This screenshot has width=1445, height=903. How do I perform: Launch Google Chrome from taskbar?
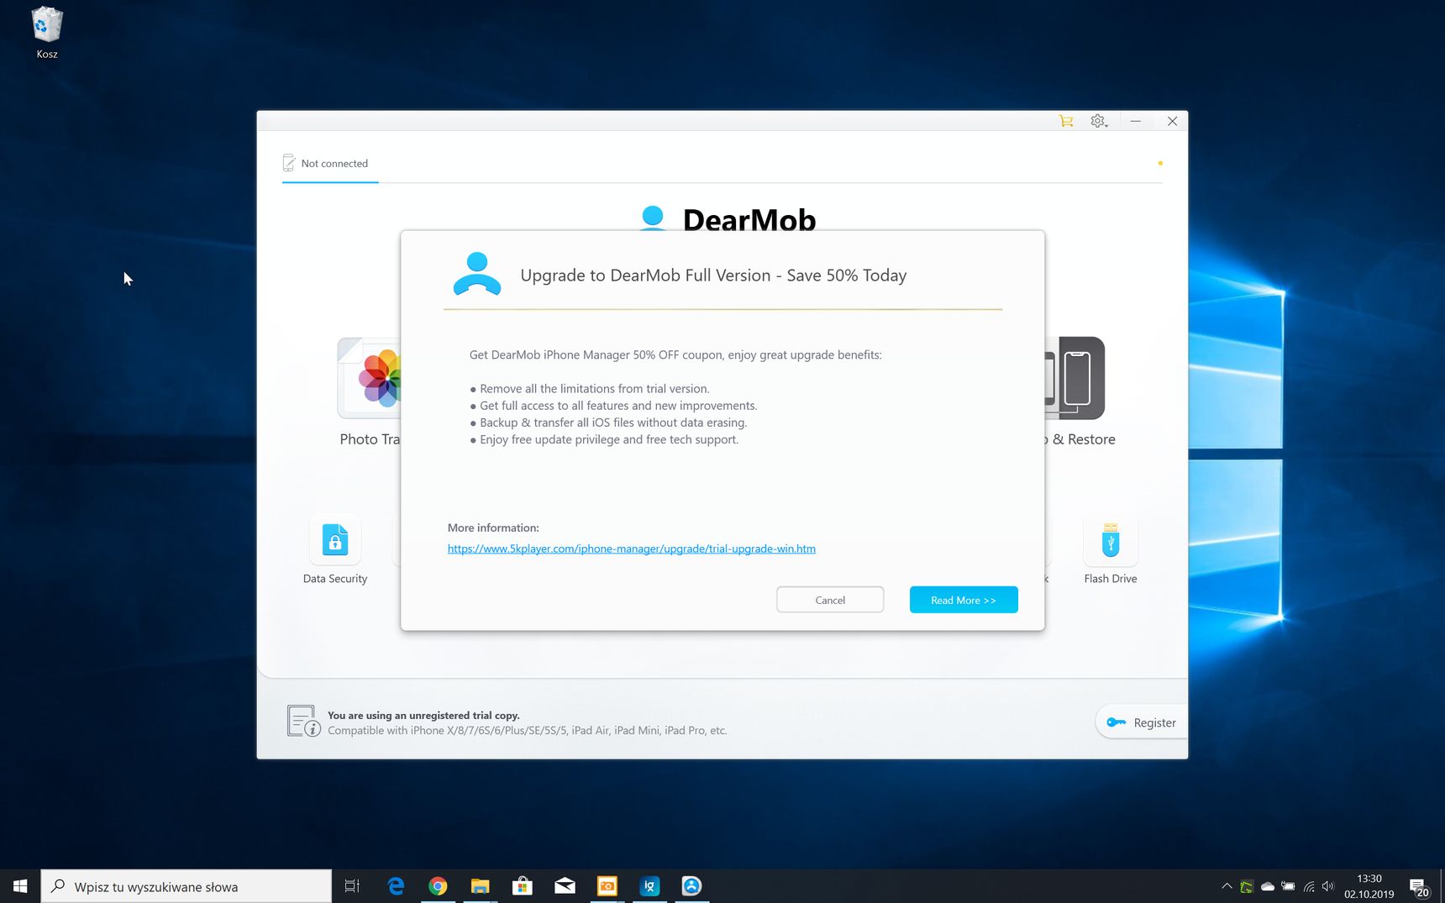click(438, 886)
